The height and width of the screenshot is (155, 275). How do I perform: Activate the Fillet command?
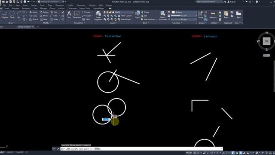54,16
